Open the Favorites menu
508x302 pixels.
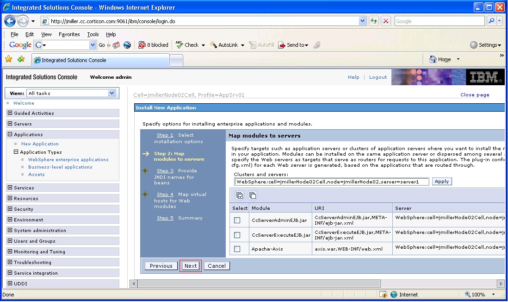pyautogui.click(x=69, y=34)
